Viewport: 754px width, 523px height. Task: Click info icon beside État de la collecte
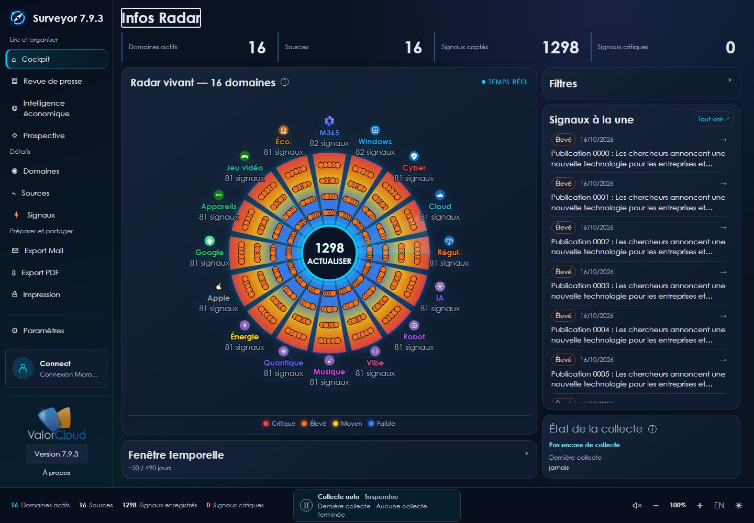pos(652,429)
